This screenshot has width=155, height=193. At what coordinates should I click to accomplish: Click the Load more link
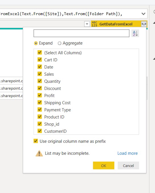(127, 153)
